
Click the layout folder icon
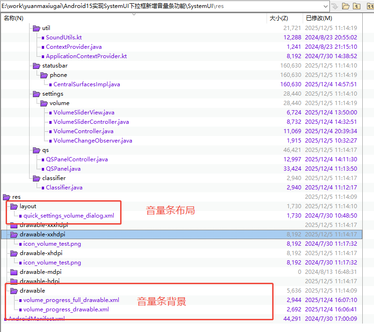(x=14, y=206)
